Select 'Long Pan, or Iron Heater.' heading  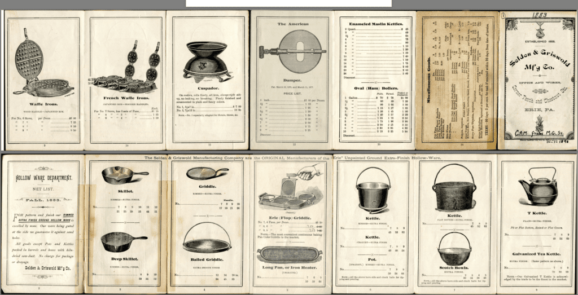click(289, 267)
